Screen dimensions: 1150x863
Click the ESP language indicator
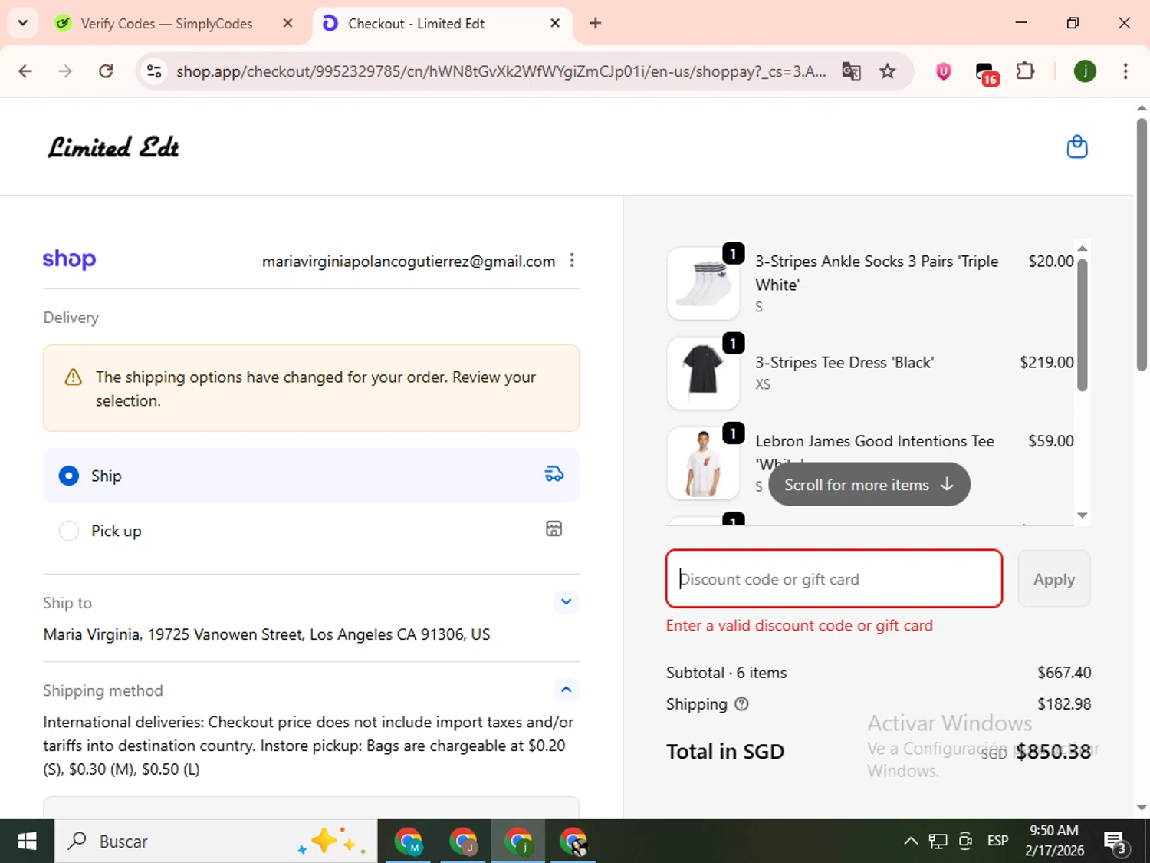tap(997, 841)
